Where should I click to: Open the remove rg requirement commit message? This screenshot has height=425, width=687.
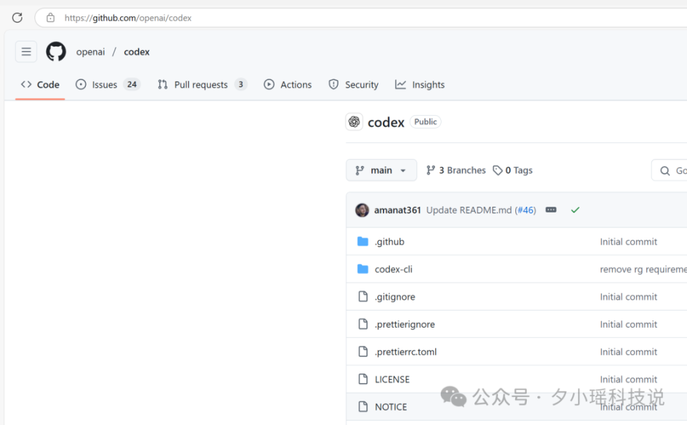click(x=643, y=270)
